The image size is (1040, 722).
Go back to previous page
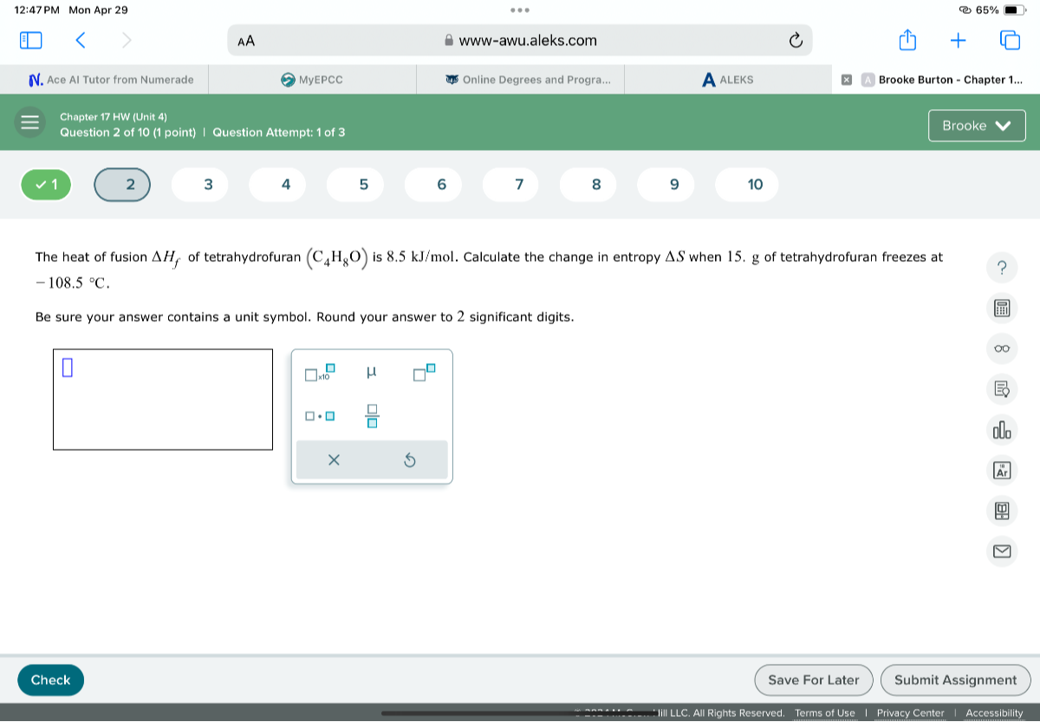[x=80, y=40]
